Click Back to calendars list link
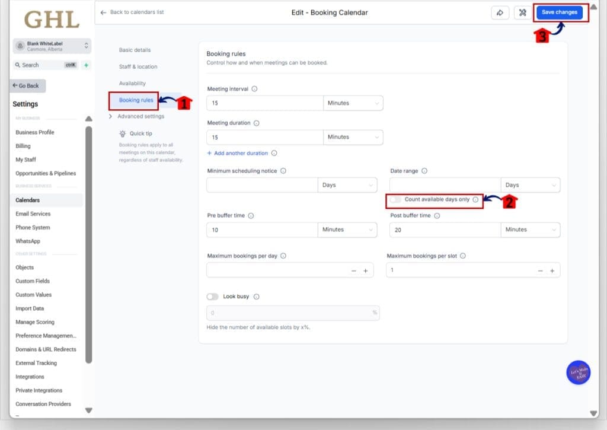 pyautogui.click(x=137, y=12)
